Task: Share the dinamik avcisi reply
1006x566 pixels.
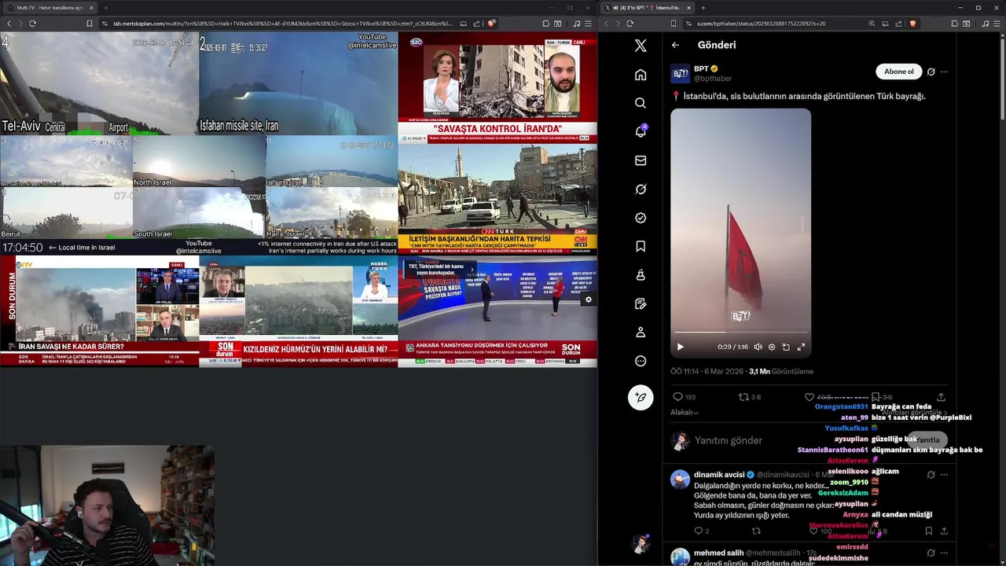Action: coord(942,531)
